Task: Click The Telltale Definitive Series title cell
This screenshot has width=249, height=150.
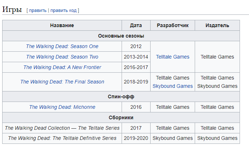Action: (62, 138)
